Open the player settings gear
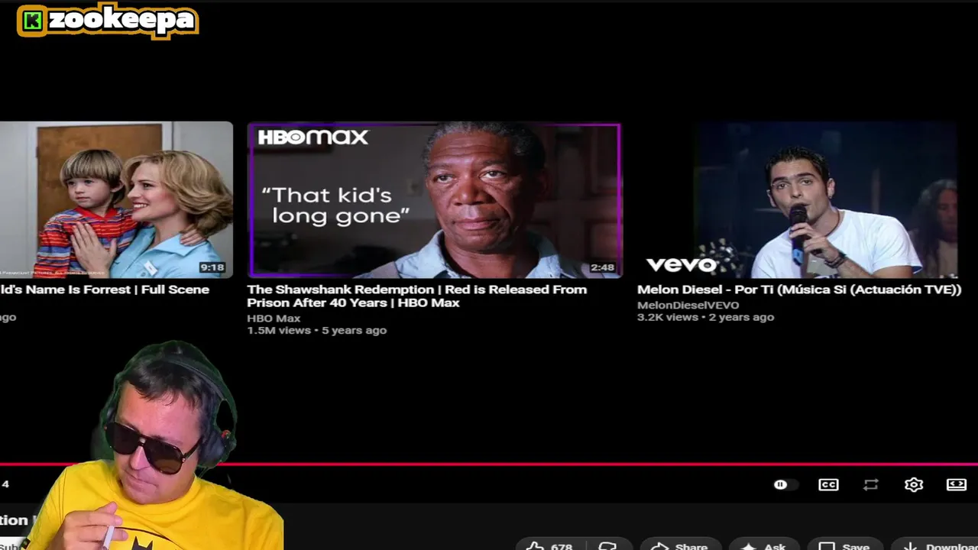This screenshot has height=550, width=978. [914, 484]
